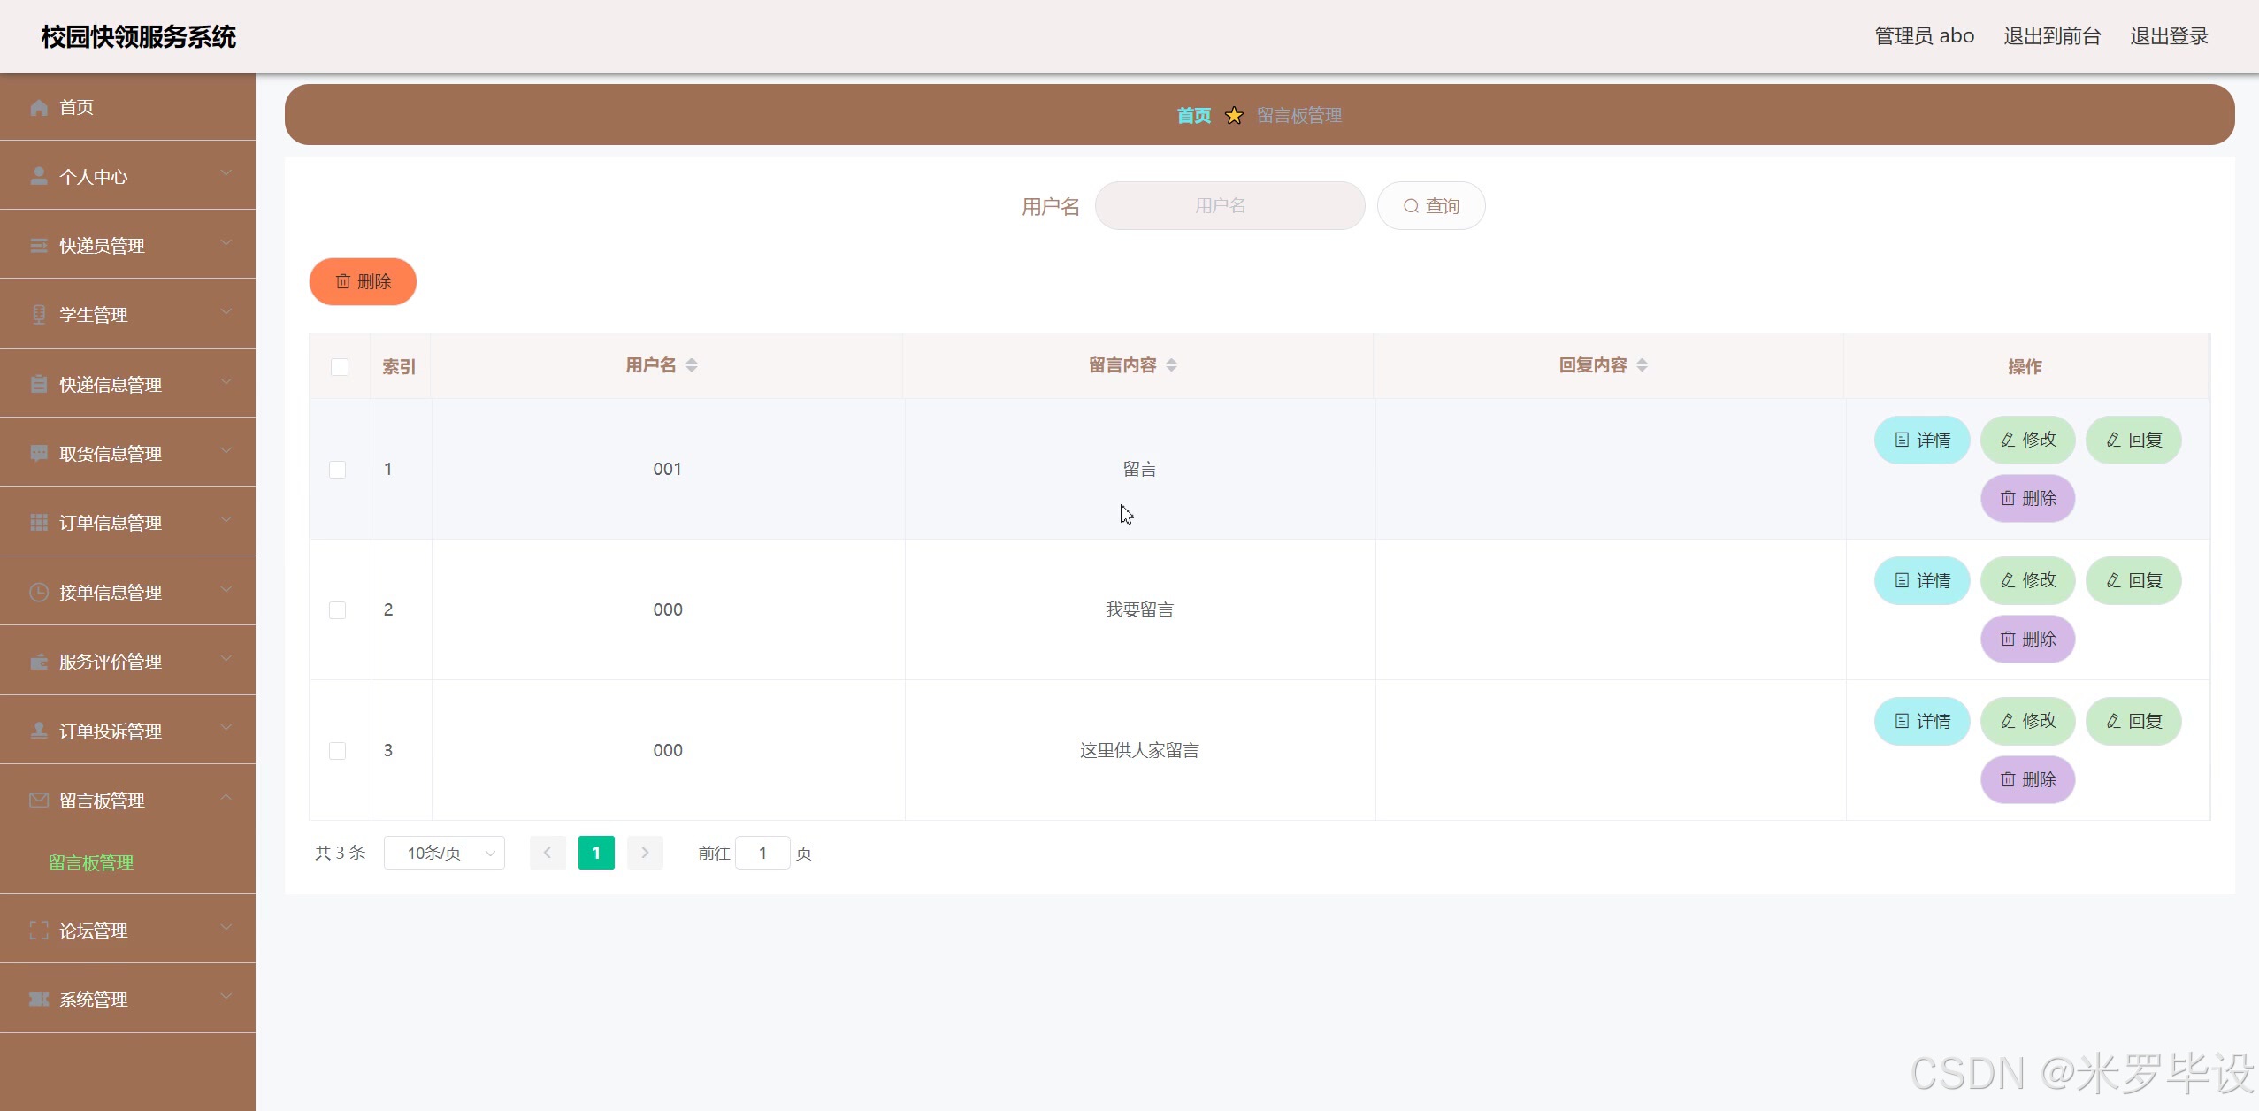Click inside the 用户名 search input field
Image resolution: width=2259 pixels, height=1111 pixels.
click(1229, 205)
